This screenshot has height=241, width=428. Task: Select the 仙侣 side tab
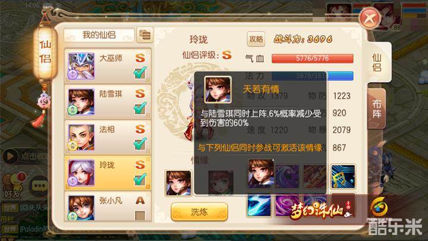coord(378,62)
